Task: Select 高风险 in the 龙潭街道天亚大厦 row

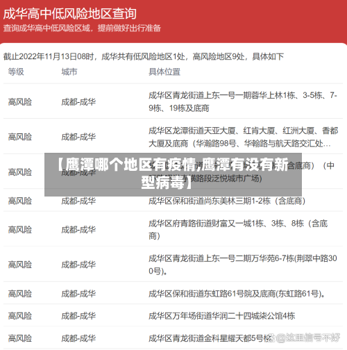Action: coord(20,137)
